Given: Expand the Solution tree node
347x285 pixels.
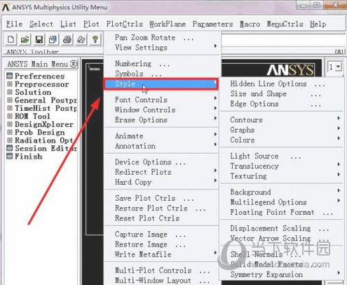Looking at the screenshot, I should coord(10,92).
